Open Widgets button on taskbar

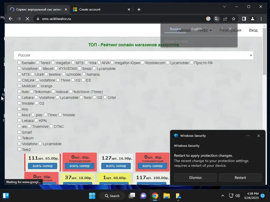click(6, 196)
